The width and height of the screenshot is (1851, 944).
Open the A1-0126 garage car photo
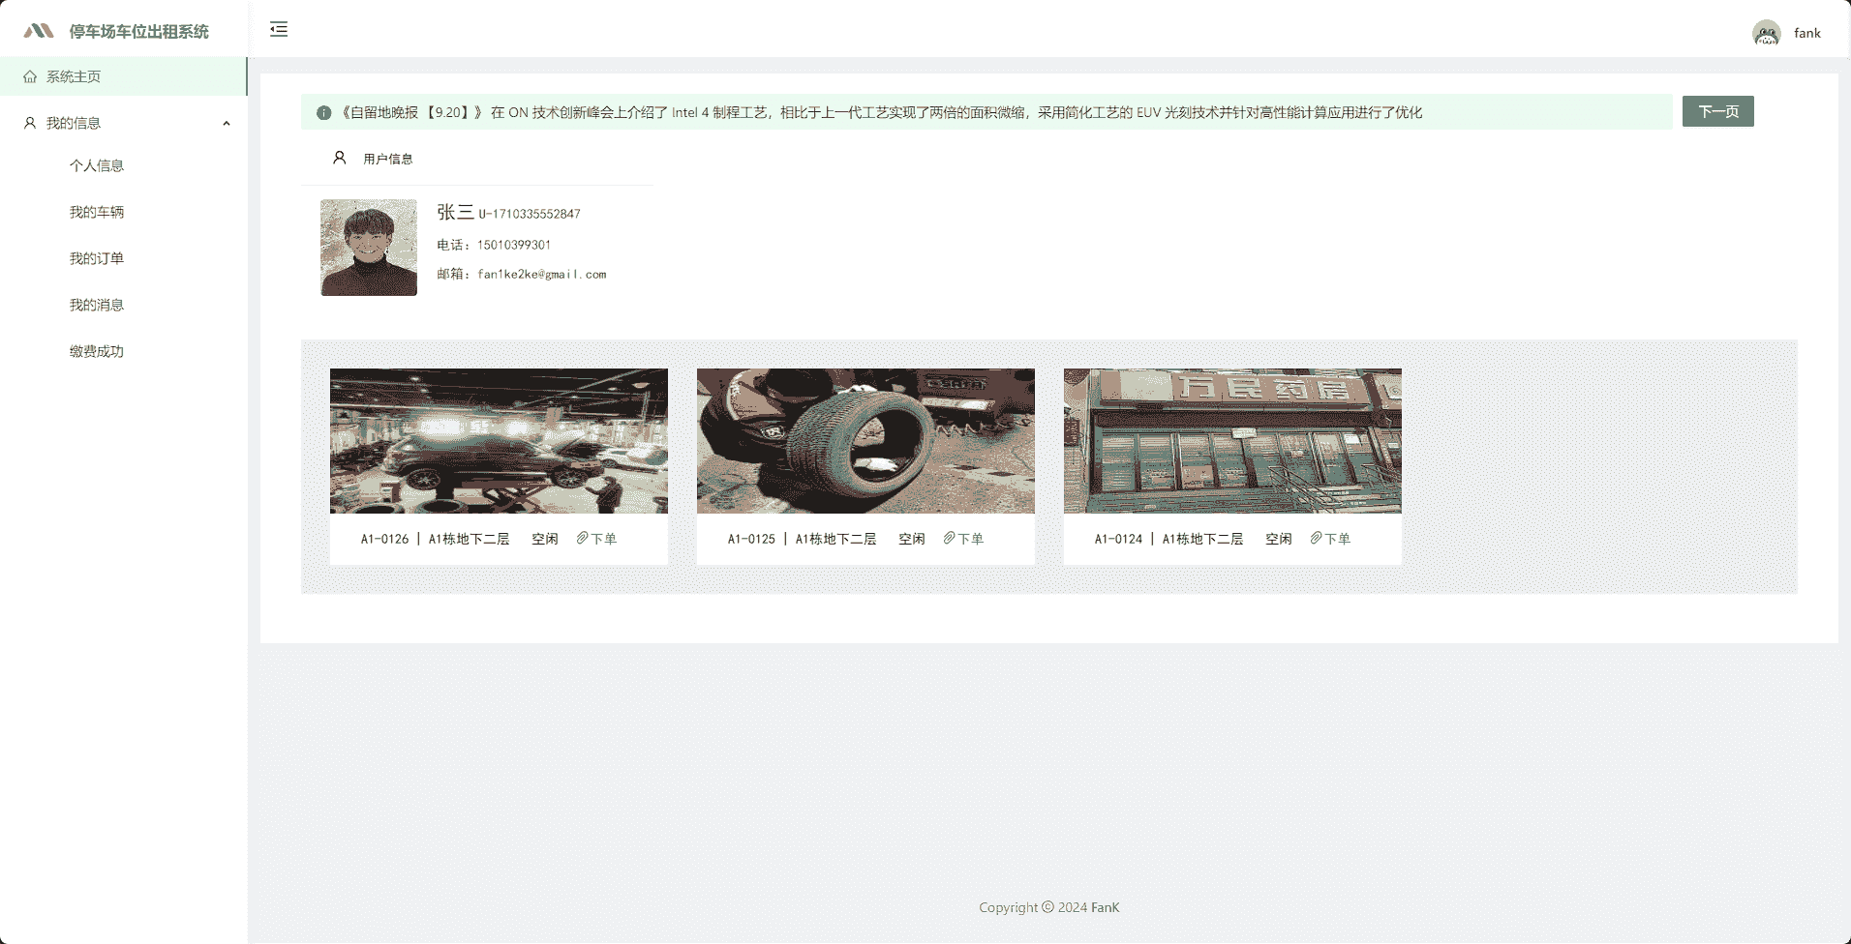click(499, 441)
